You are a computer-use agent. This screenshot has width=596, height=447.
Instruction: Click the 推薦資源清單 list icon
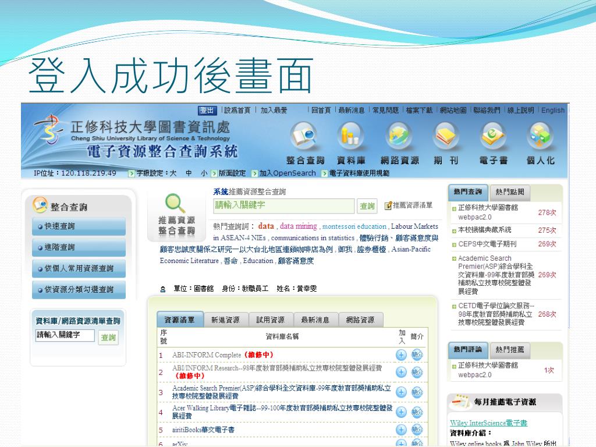tap(388, 205)
